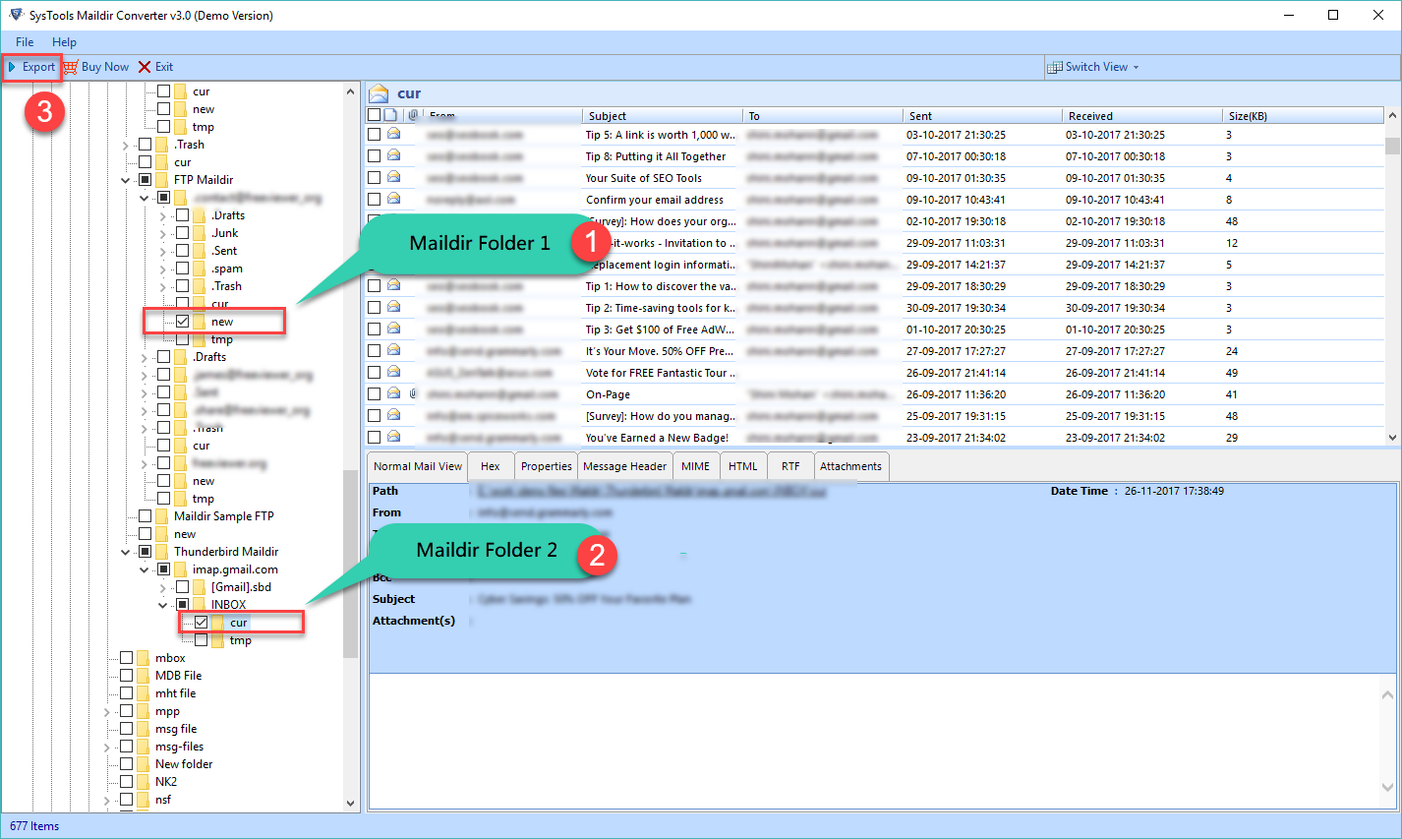The width and height of the screenshot is (1402, 839).
Task: Click the Buy Now cart icon
Action: click(71, 67)
